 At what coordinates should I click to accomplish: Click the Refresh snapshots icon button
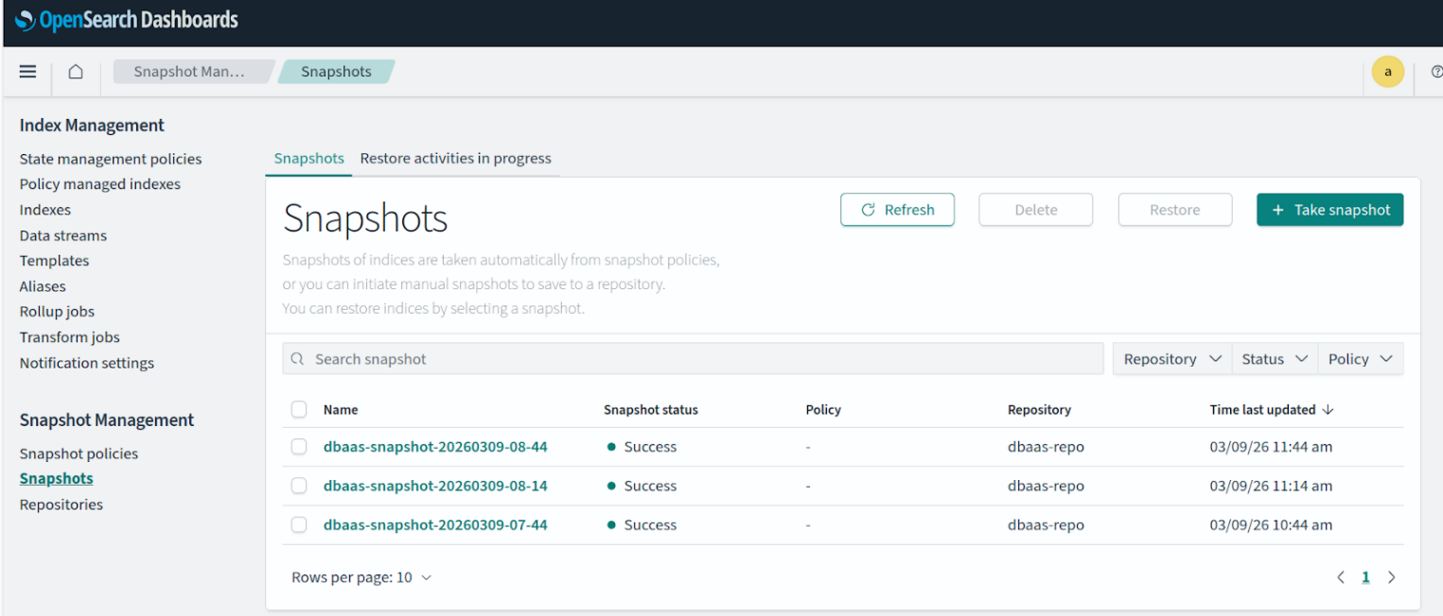click(x=896, y=209)
